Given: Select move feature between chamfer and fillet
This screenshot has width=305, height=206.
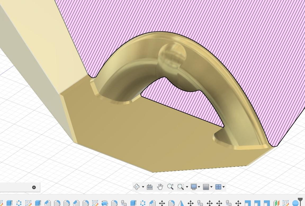Looking at the screenshot, I should [162, 203].
